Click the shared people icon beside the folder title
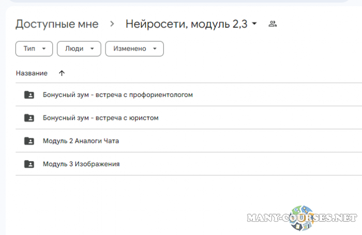The height and width of the screenshot is (235, 362). tap(273, 24)
